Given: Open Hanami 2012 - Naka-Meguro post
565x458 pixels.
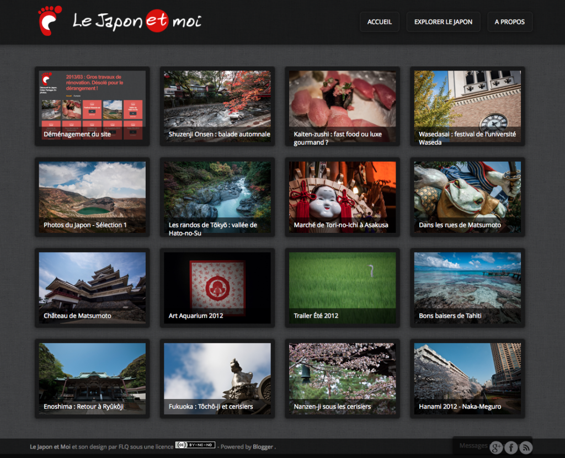Looking at the screenshot, I should (x=467, y=379).
